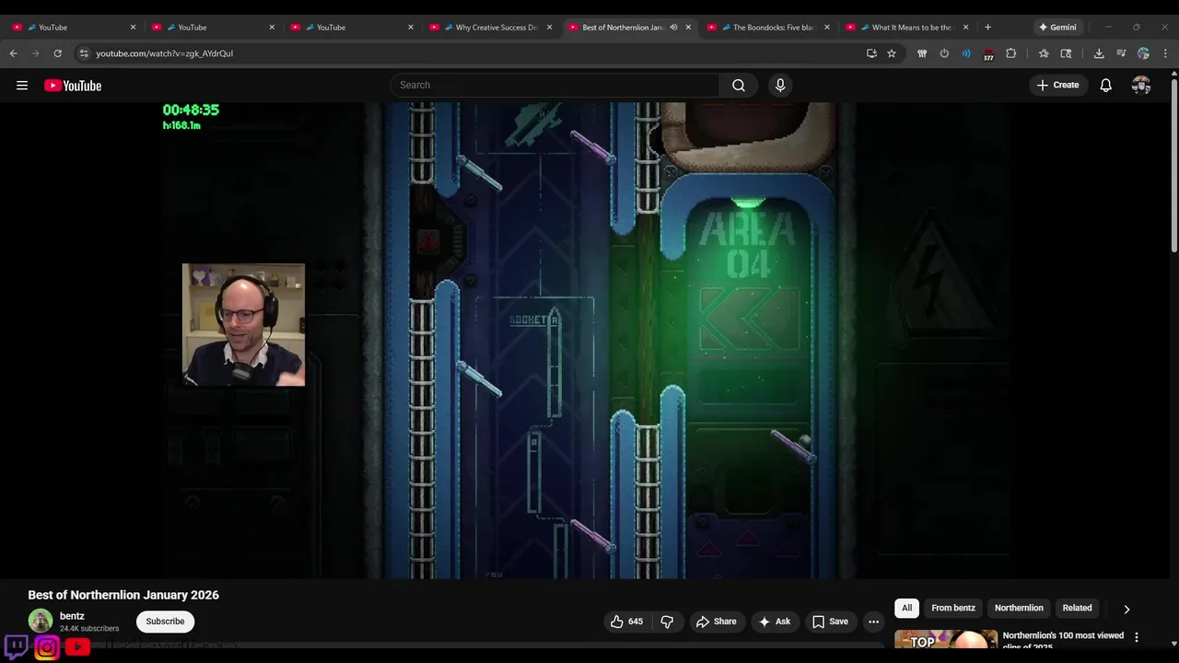Close The Boondocks tab

tap(827, 28)
